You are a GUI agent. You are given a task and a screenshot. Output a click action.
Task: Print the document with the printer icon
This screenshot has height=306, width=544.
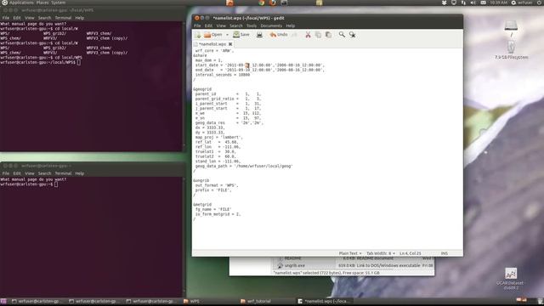(259, 35)
